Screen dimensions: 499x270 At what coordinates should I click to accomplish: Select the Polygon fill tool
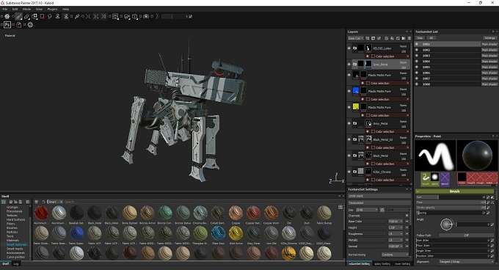tap(42, 16)
